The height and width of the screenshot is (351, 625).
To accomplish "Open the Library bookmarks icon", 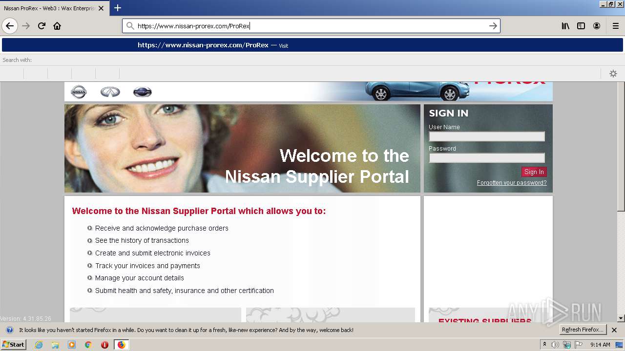I will click(565, 26).
